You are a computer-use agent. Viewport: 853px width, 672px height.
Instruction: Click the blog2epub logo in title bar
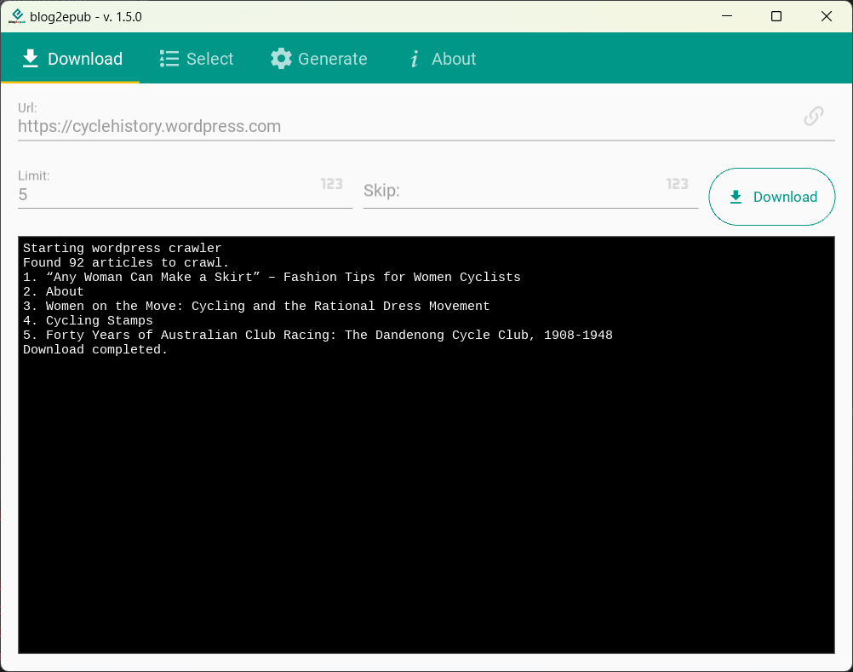tap(16, 16)
